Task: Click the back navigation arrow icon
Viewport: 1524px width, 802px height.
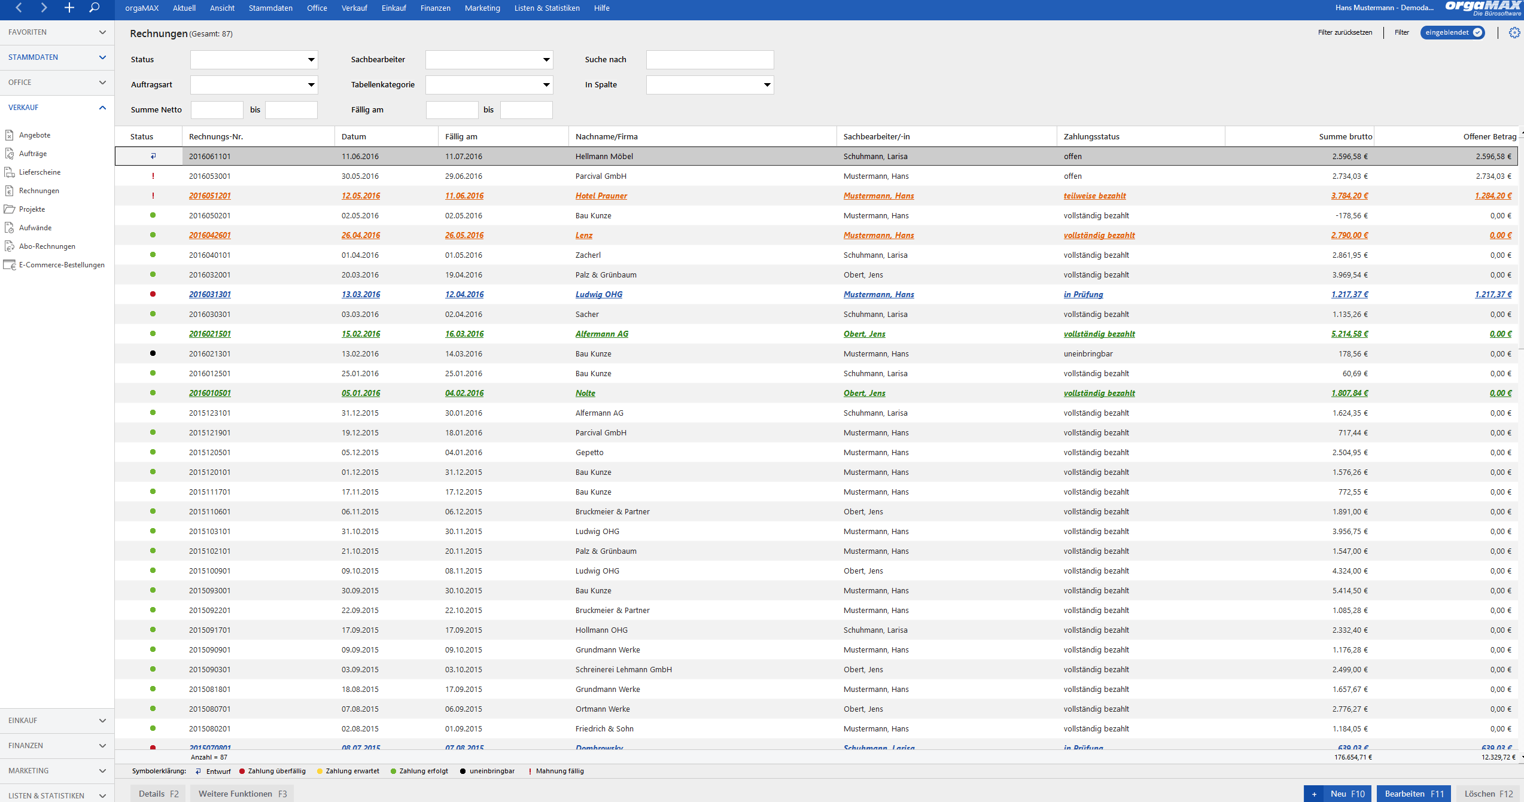Action: pyautogui.click(x=19, y=8)
